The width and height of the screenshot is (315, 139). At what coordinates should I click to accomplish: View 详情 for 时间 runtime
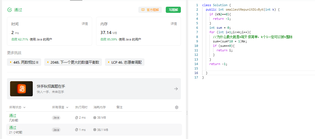point(85,24)
